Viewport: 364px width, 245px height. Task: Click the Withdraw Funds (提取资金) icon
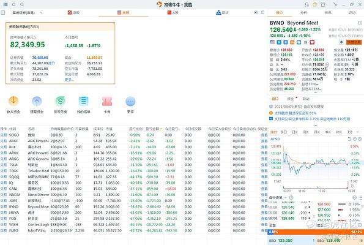coord(37,101)
